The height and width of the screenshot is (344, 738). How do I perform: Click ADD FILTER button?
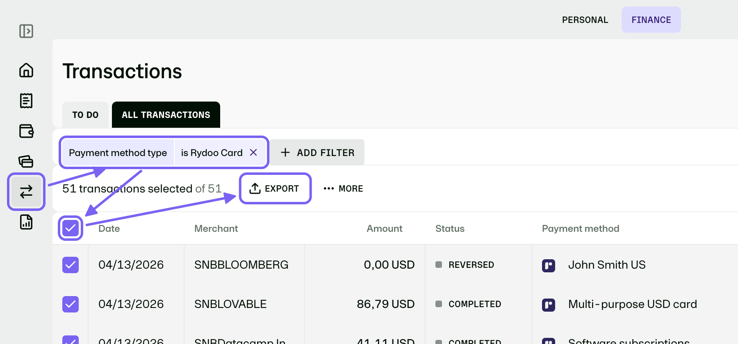pos(317,152)
